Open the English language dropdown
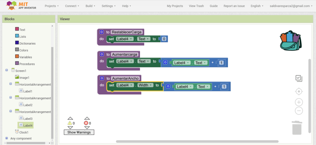316x145 pixels. coord(257,6)
